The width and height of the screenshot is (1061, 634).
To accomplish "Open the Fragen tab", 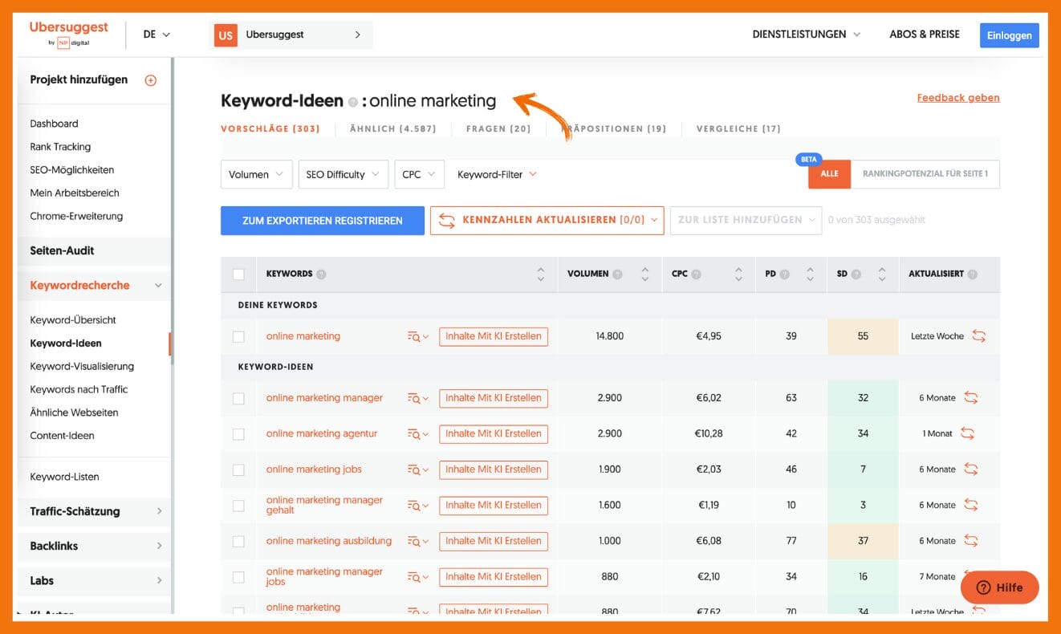I will click(498, 128).
